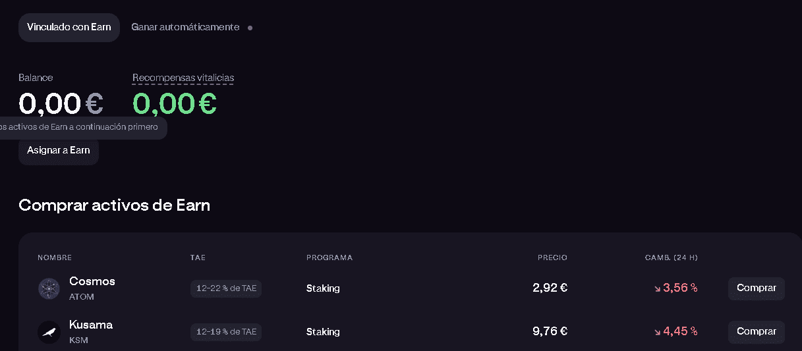802x351 pixels.
Task: Buy Cosmos with its Comprar button
Action: 756,288
